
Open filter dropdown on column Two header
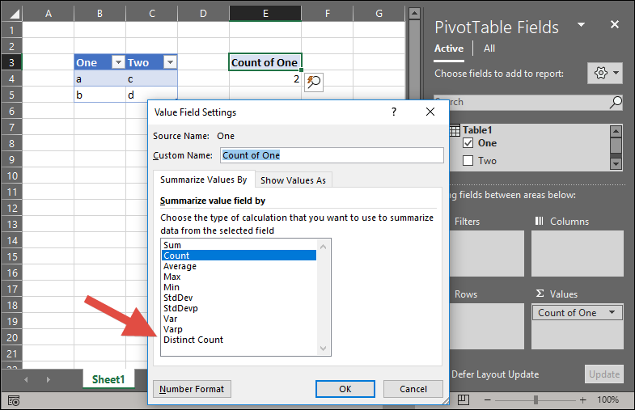[169, 63]
